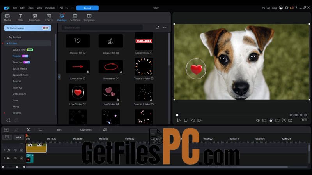
Task: Open the Edit menu
Action: (x=22, y=8)
